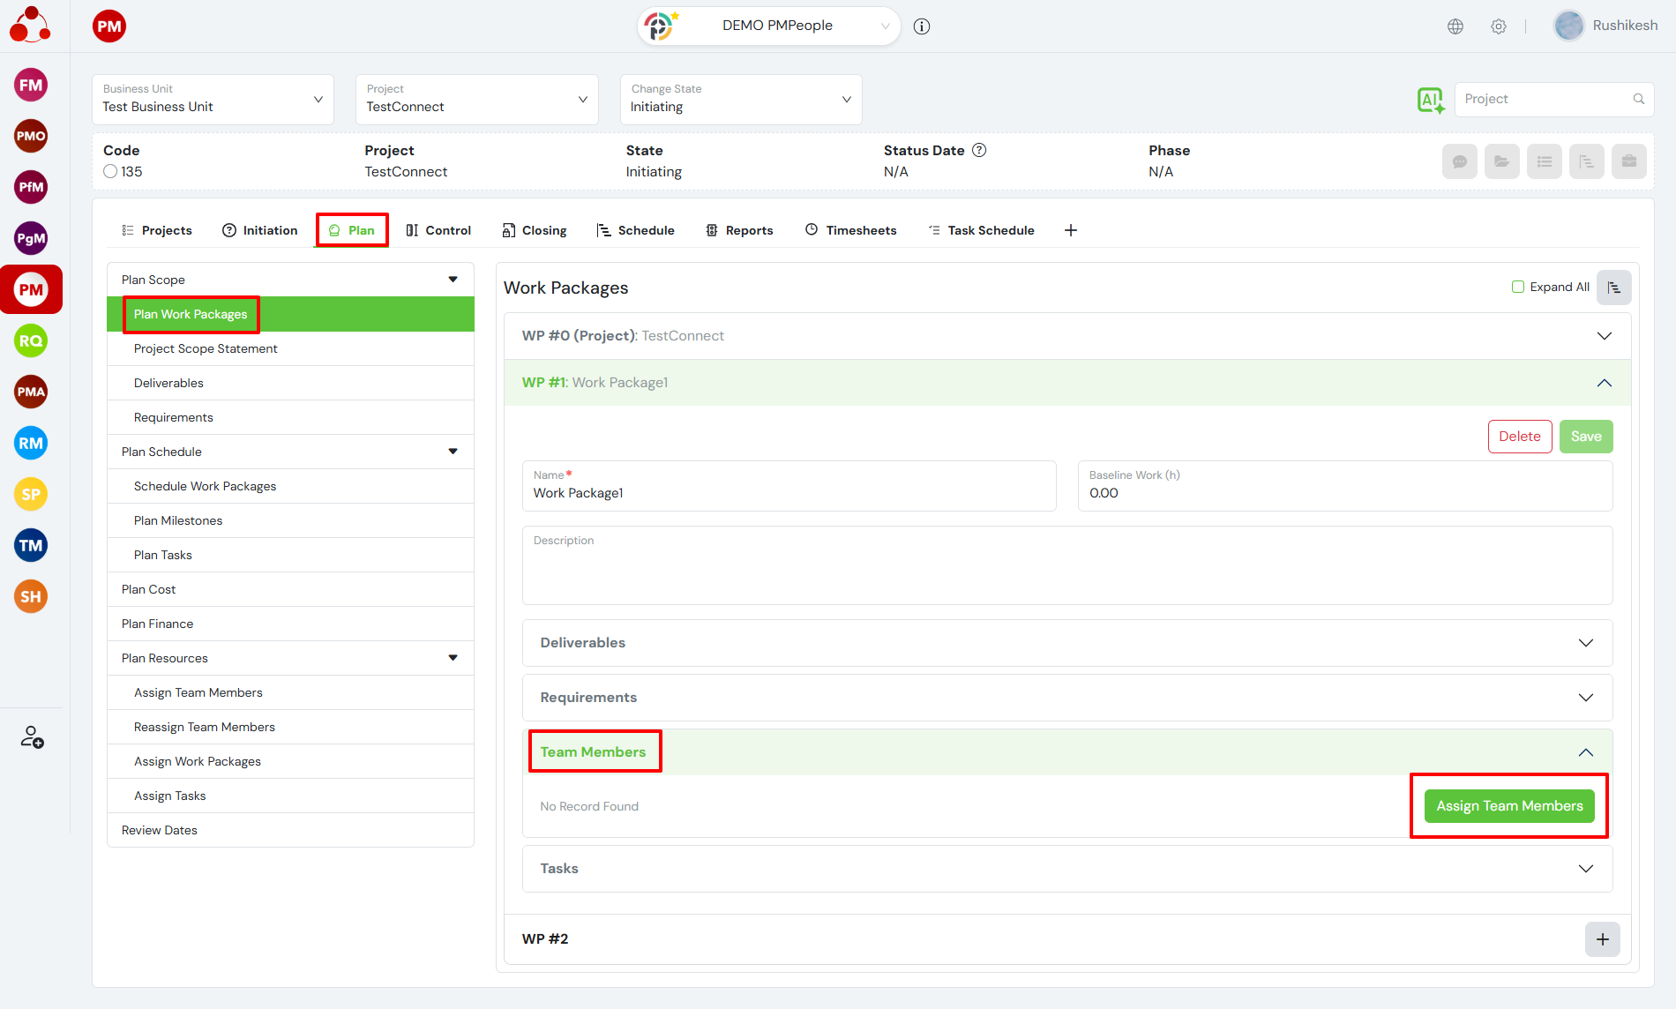
Task: Open the FM module in sidebar
Action: (x=31, y=86)
